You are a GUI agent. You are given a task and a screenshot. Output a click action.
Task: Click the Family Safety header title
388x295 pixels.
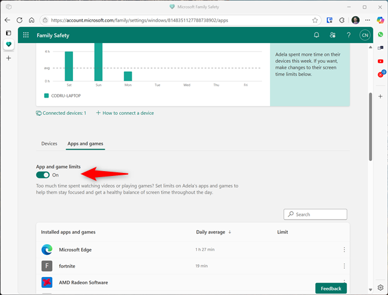[x=53, y=35]
